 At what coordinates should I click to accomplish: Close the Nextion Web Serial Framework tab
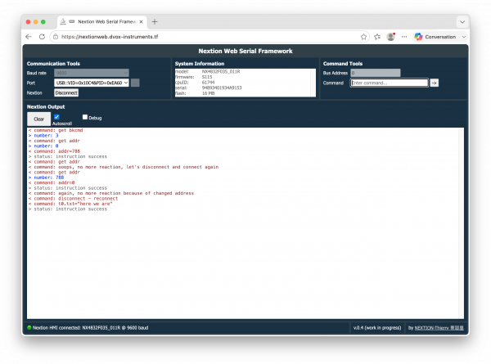pyautogui.click(x=142, y=21)
